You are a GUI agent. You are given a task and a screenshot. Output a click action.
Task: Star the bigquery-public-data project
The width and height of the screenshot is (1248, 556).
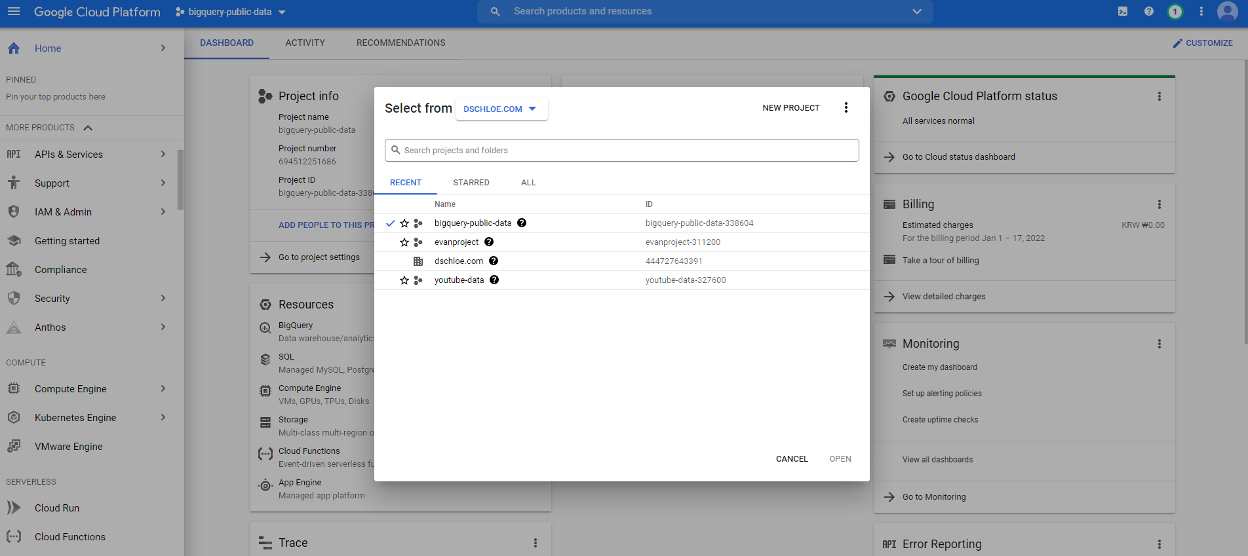click(404, 223)
